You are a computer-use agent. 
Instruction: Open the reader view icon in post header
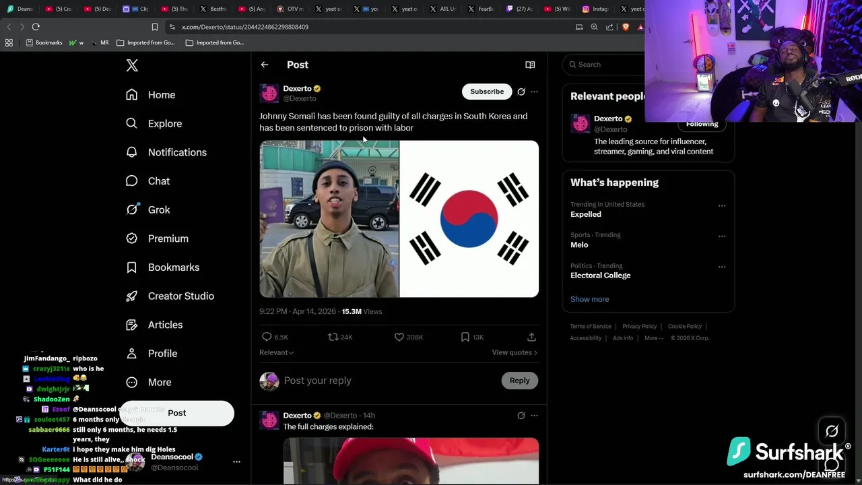(530, 65)
